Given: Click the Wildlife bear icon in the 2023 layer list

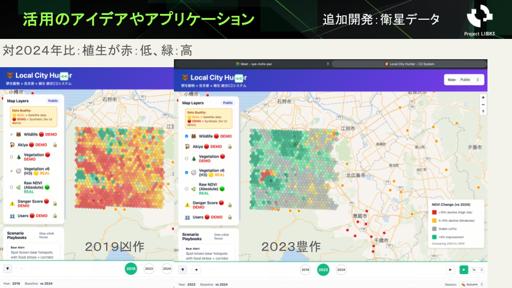Looking at the screenshot, I should [x=194, y=136].
